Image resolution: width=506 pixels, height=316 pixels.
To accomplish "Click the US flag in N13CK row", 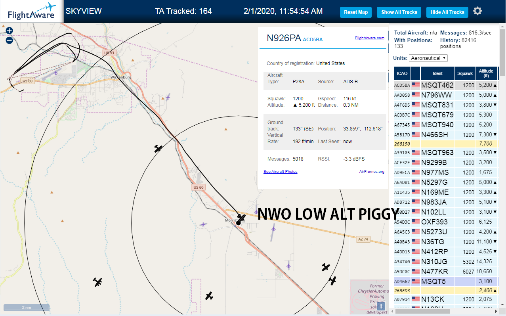I will [x=416, y=299].
